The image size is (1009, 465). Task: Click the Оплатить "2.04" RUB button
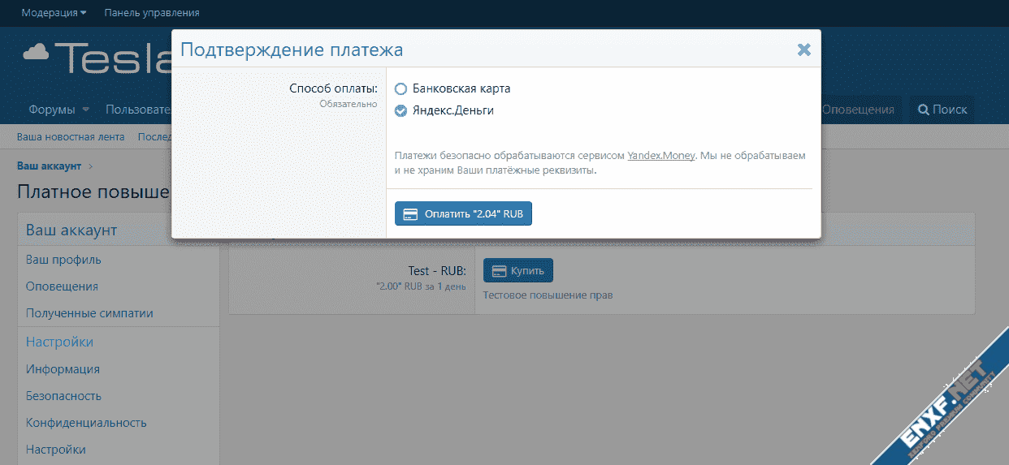(x=463, y=214)
